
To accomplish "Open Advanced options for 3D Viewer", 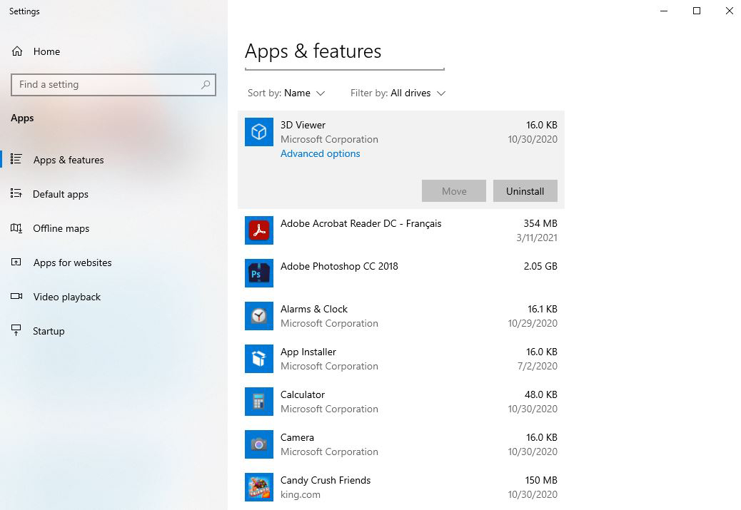I will [320, 153].
